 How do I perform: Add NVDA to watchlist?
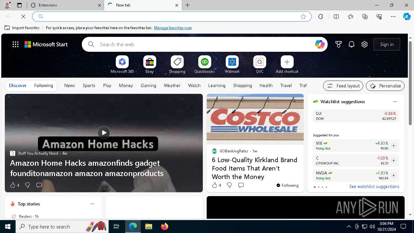393,175
